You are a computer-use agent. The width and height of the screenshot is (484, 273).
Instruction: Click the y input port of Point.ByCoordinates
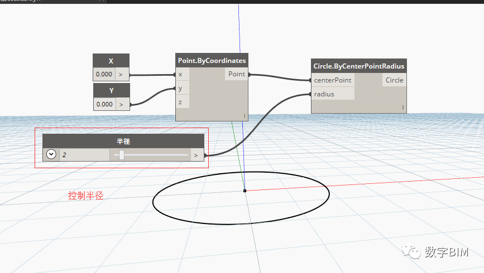tap(183, 89)
